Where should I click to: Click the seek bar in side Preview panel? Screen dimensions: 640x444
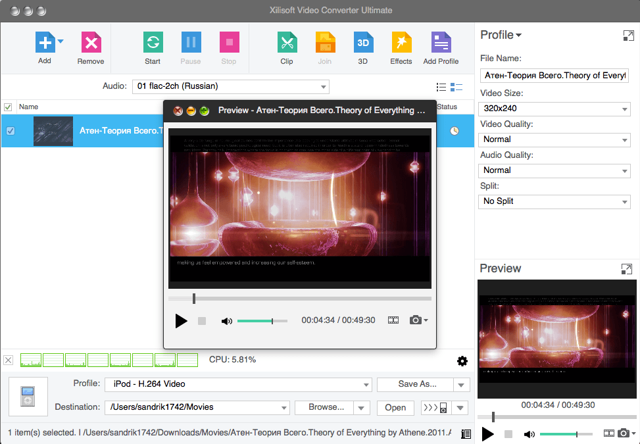(x=556, y=417)
